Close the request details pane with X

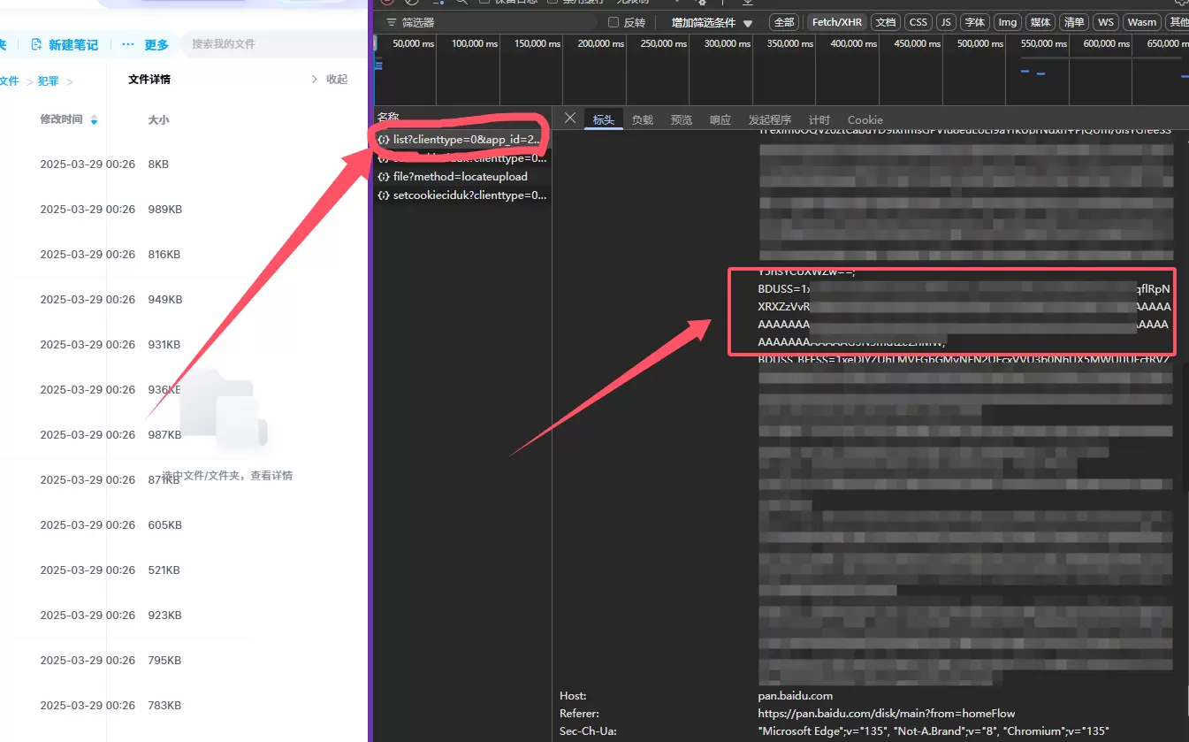[x=570, y=119]
